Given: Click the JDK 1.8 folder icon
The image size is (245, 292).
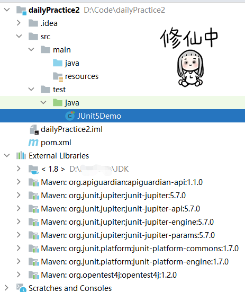Looking at the screenshot, I should pyautogui.click(x=34, y=169).
